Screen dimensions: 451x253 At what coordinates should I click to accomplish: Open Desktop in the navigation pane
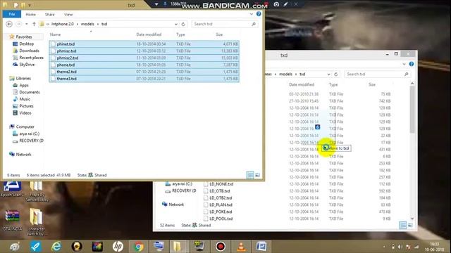pyautogui.click(x=26, y=44)
